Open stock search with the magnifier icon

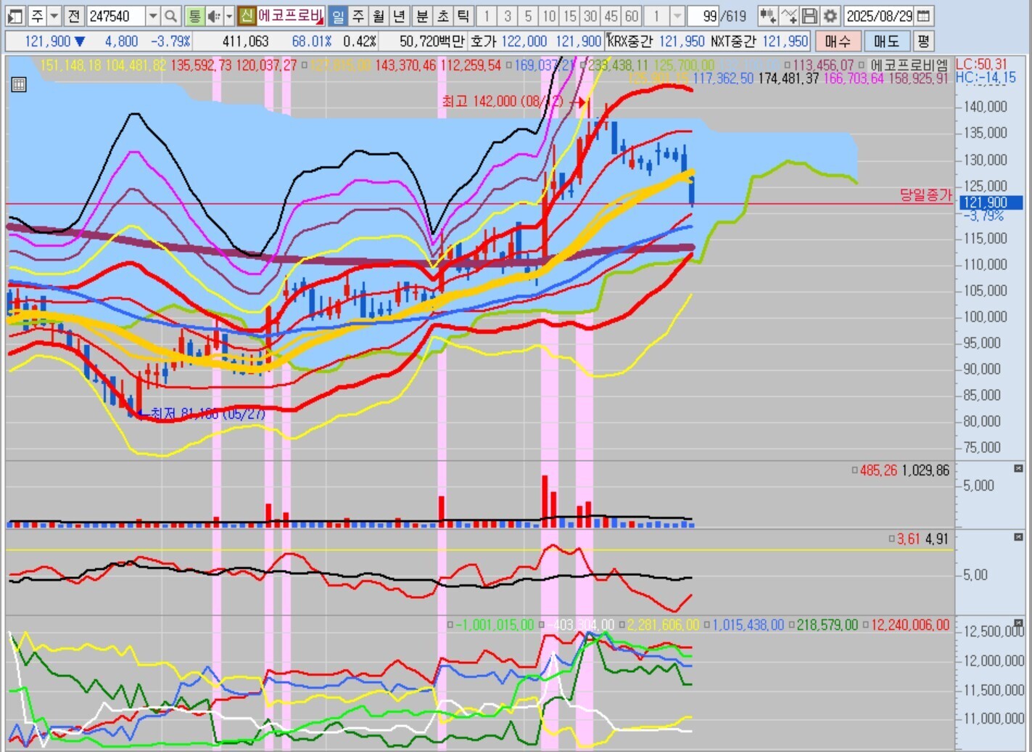pyautogui.click(x=170, y=16)
